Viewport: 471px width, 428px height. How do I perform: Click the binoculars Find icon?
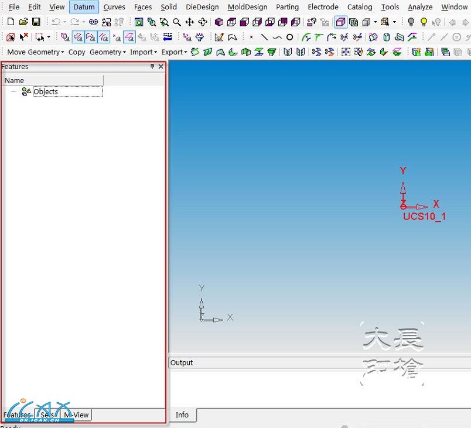coord(93,22)
